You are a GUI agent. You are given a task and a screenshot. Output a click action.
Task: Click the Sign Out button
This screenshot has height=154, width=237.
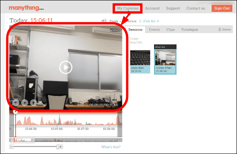point(222,8)
